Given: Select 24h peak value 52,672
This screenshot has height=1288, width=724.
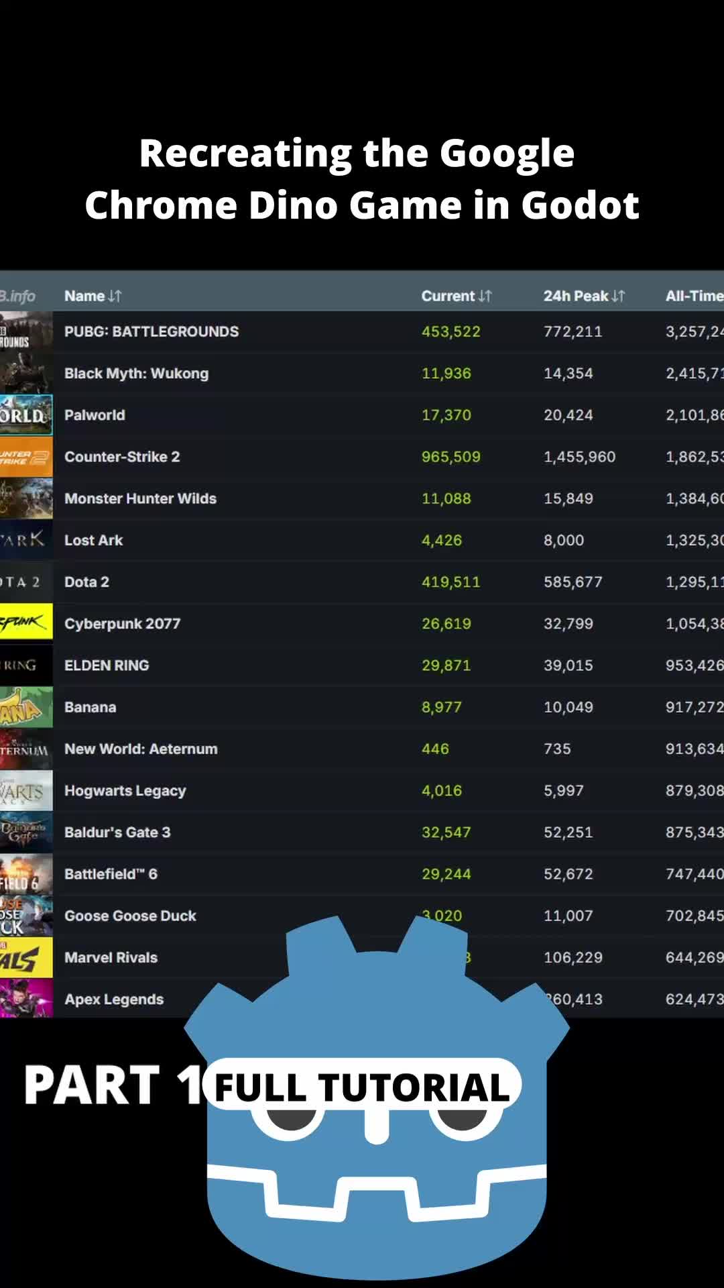Looking at the screenshot, I should (568, 874).
